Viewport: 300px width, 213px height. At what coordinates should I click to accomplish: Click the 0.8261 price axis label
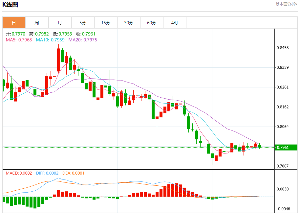[x=283, y=87]
